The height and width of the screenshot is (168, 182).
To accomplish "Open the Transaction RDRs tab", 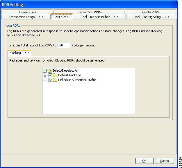I will (x=89, y=12).
